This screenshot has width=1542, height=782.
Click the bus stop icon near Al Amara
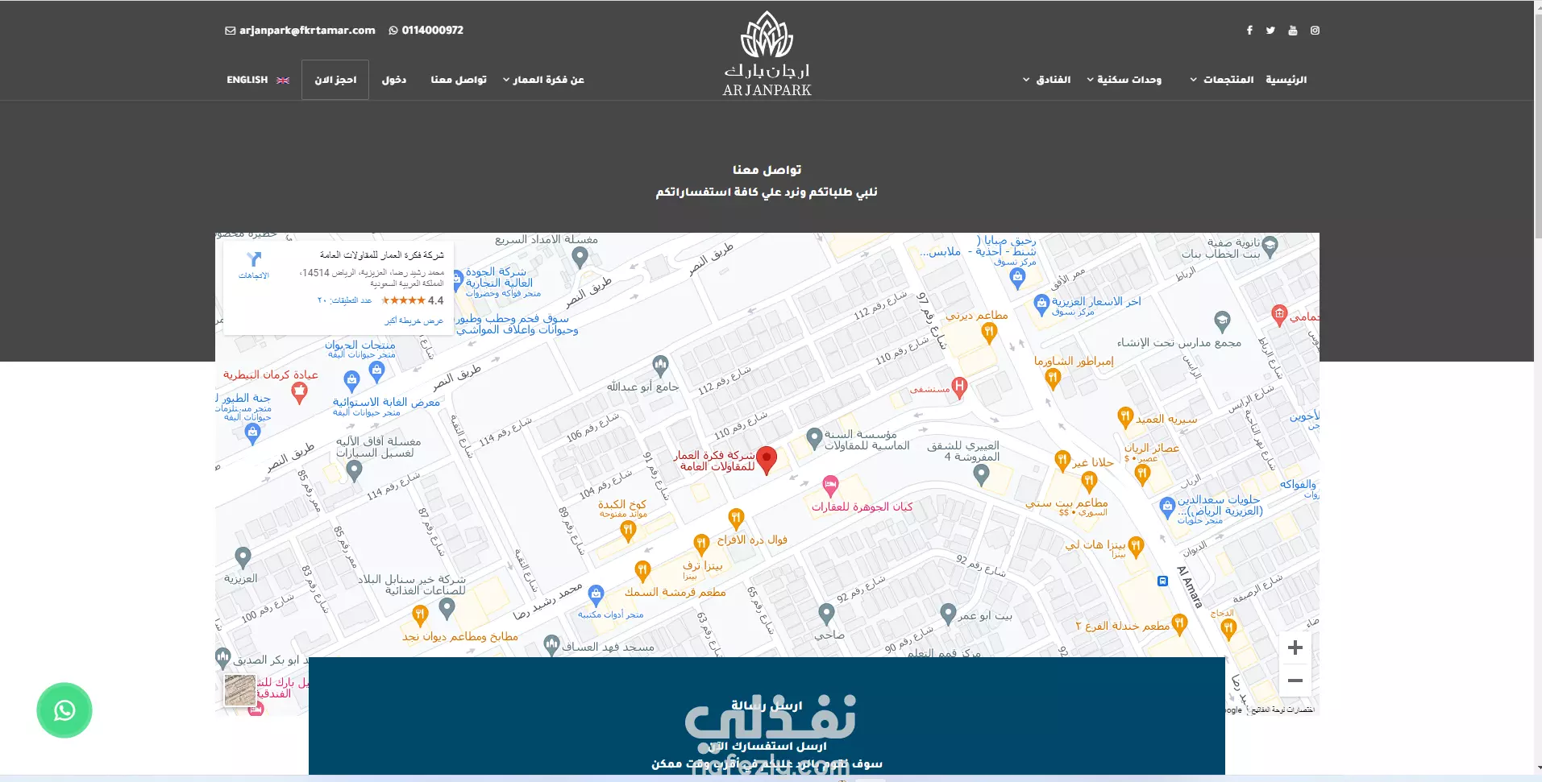[1162, 581]
